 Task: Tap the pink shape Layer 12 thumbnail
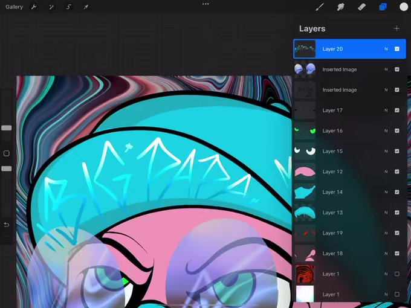click(305, 172)
